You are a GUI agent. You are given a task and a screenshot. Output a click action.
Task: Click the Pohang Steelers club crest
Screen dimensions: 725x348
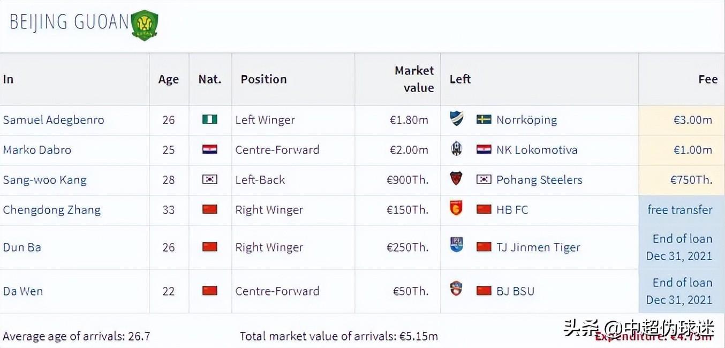click(456, 179)
